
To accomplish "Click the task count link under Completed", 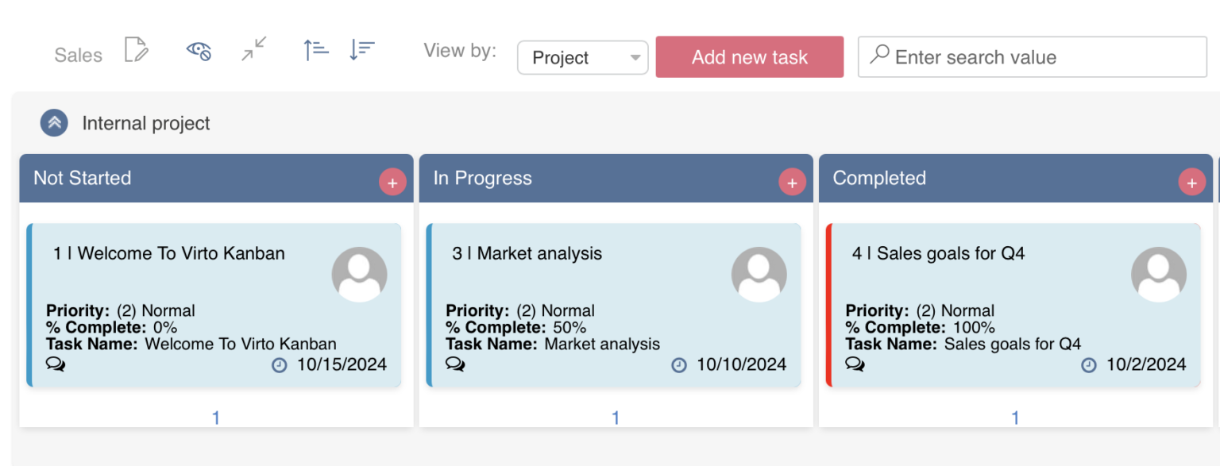I will pyautogui.click(x=1015, y=416).
